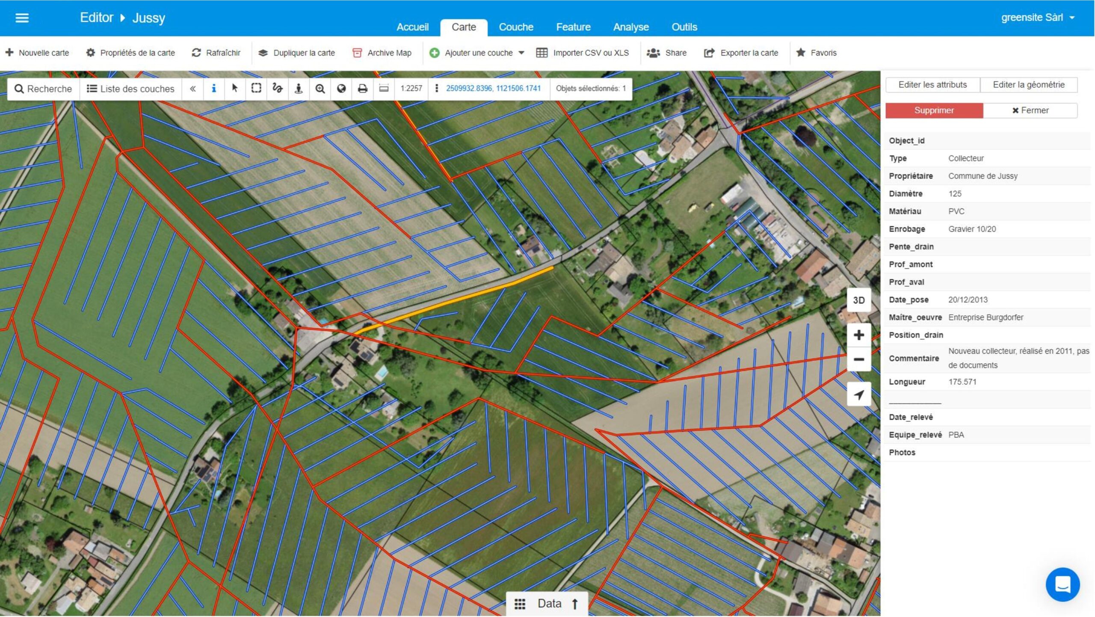Screen dimensions: 1095x617
Task: Click the measure ruler tool icon
Action: click(384, 89)
